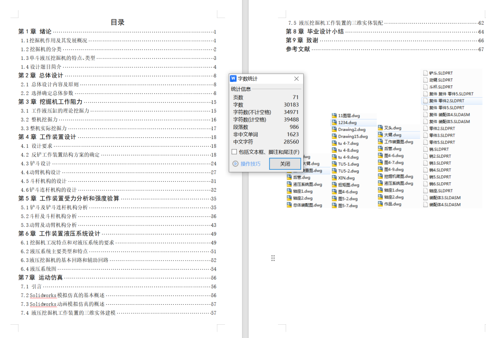Viewport: 486px width, 338px height.
Task: Click the 1234.dwg file icon
Action: pyautogui.click(x=334, y=122)
